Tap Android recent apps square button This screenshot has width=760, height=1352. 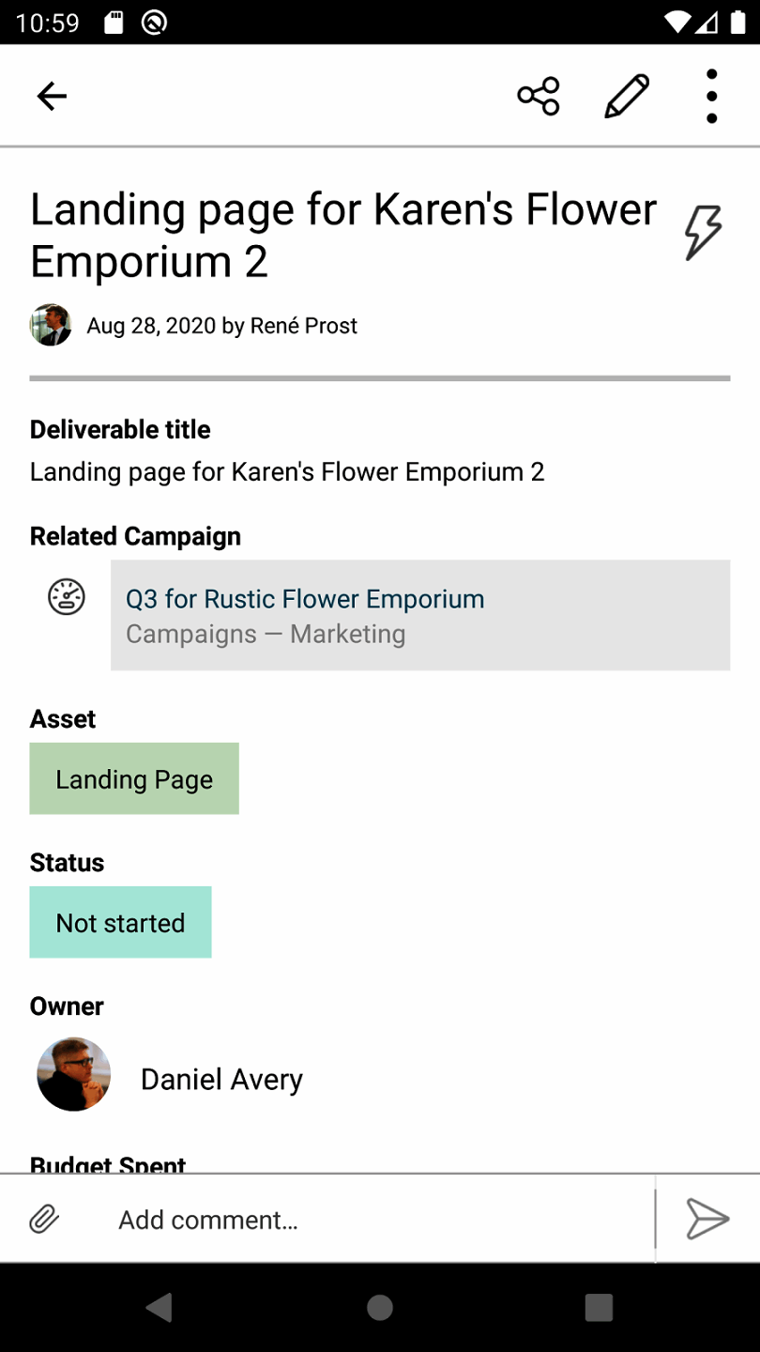point(599,1307)
